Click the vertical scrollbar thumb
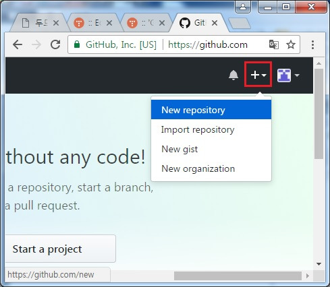 pyautogui.click(x=319, y=114)
